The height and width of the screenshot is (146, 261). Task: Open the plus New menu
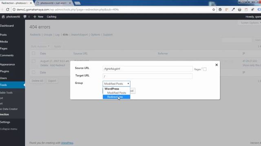coord(38,17)
